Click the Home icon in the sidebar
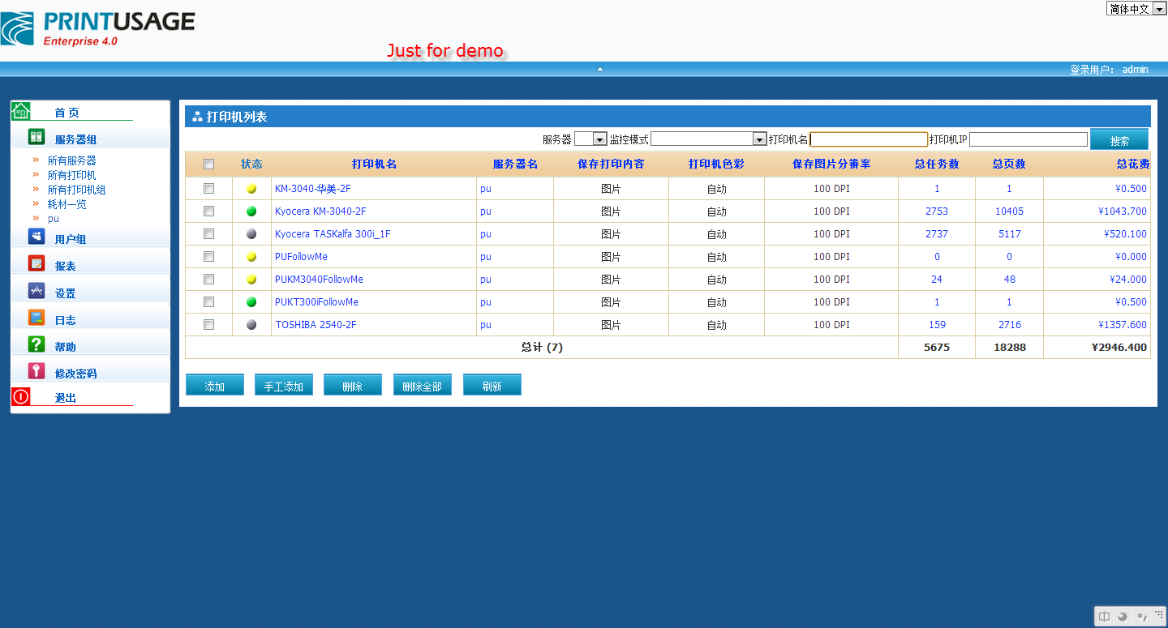 click(x=21, y=111)
